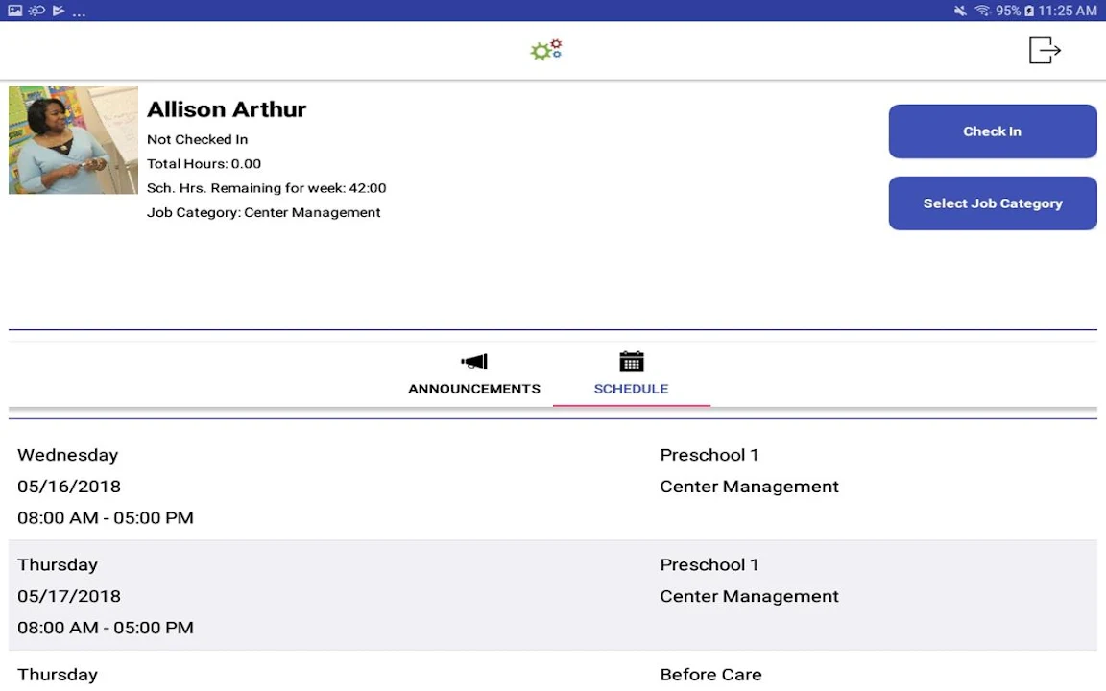This screenshot has height=691, width=1106.
Task: Select the SCHEDULE tab label
Action: click(x=631, y=389)
